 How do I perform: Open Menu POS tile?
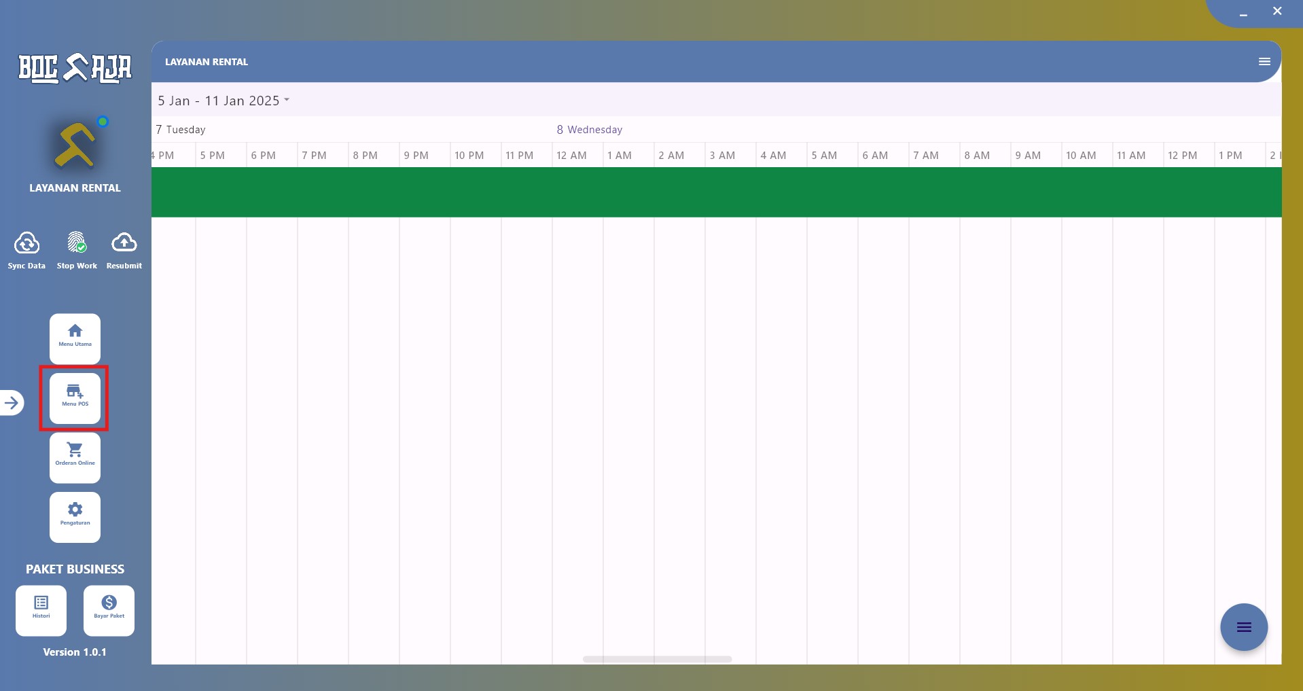75,398
